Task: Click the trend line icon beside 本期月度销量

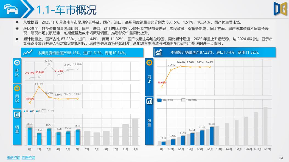Action: [27, 53]
